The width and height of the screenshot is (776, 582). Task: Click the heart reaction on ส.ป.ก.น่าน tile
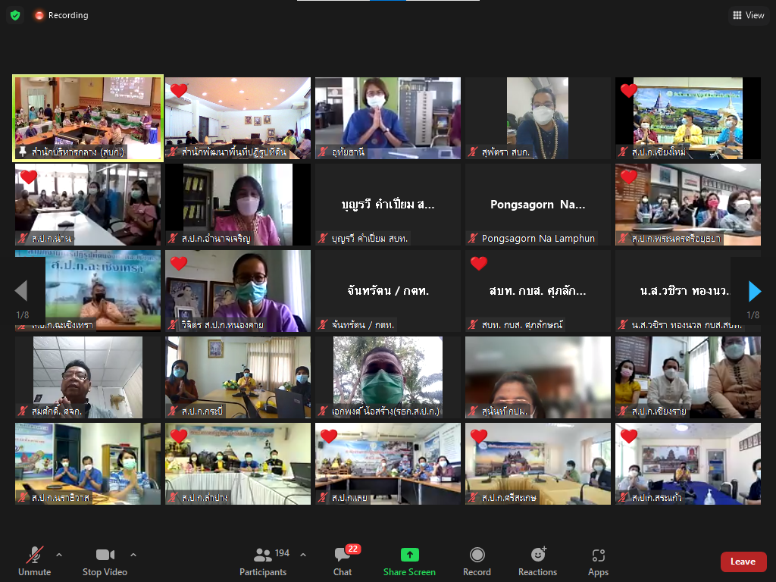click(x=29, y=177)
